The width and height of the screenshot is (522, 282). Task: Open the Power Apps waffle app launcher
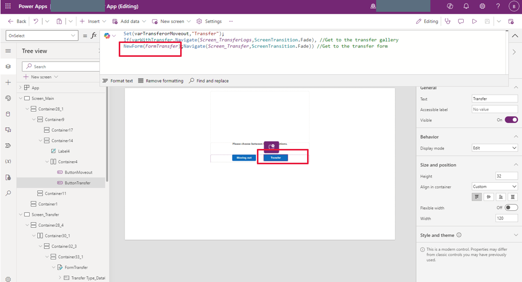point(8,7)
